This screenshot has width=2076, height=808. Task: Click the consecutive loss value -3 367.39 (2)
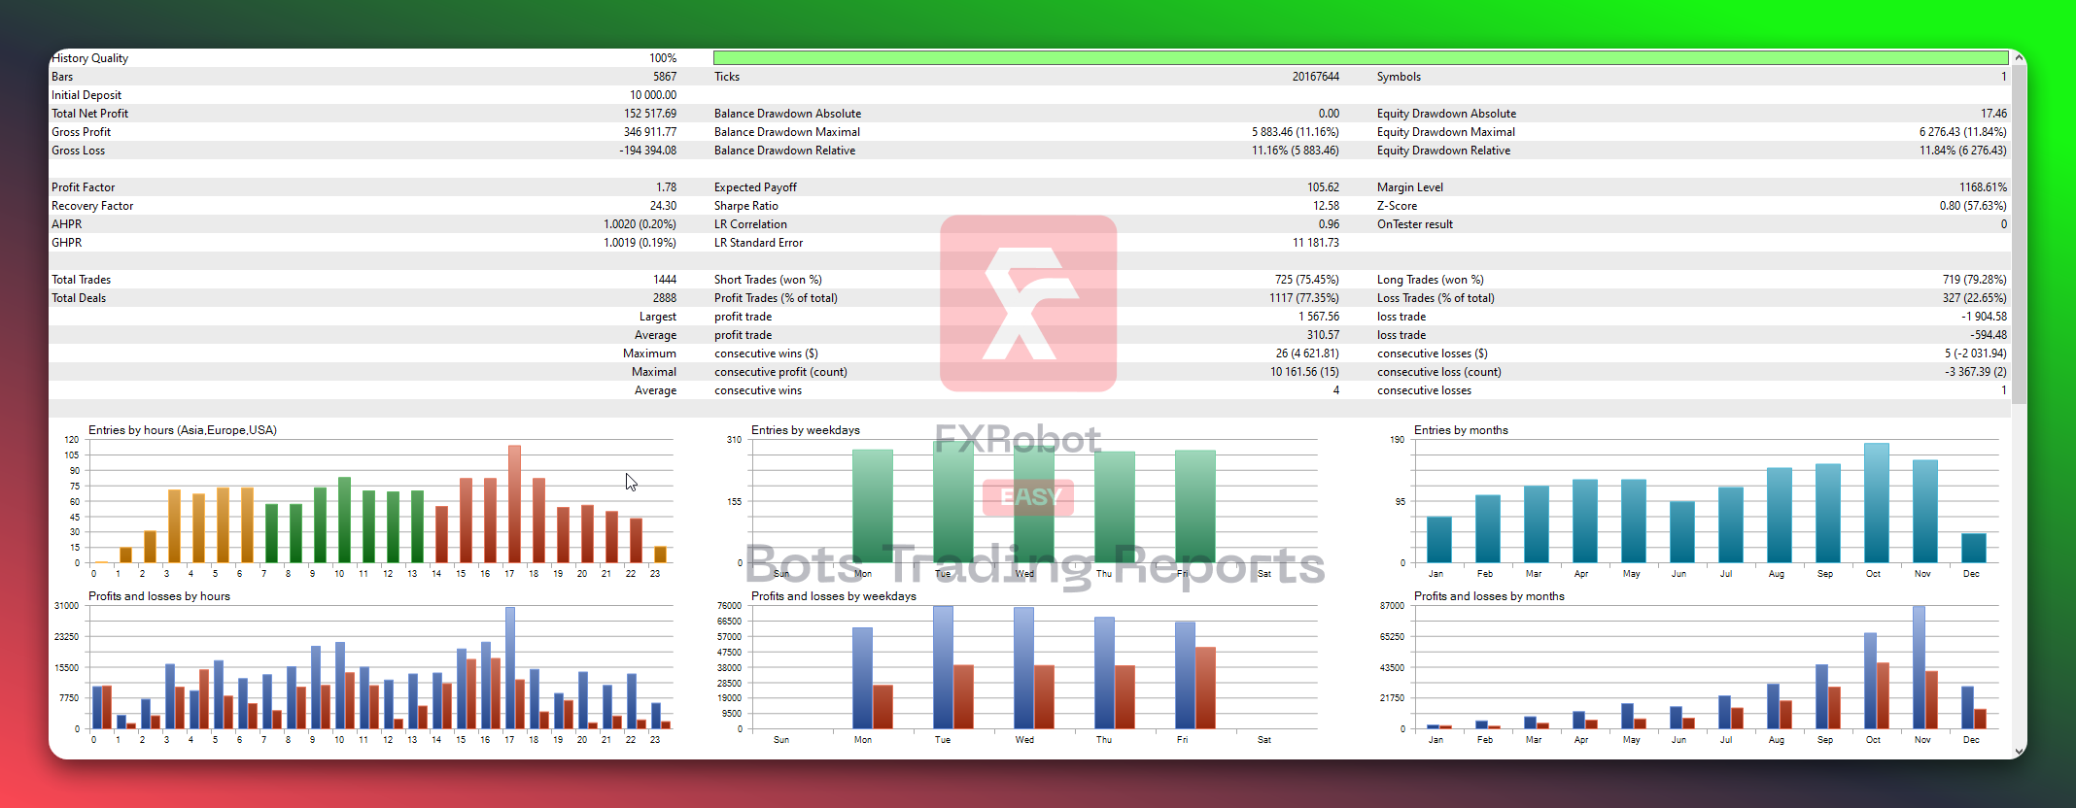tap(1976, 372)
